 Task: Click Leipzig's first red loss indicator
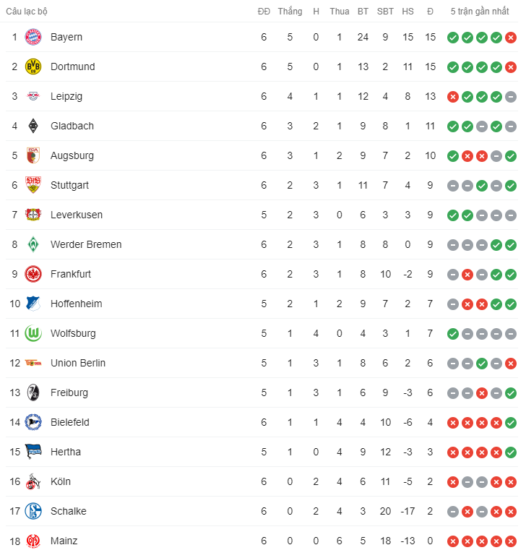point(453,97)
